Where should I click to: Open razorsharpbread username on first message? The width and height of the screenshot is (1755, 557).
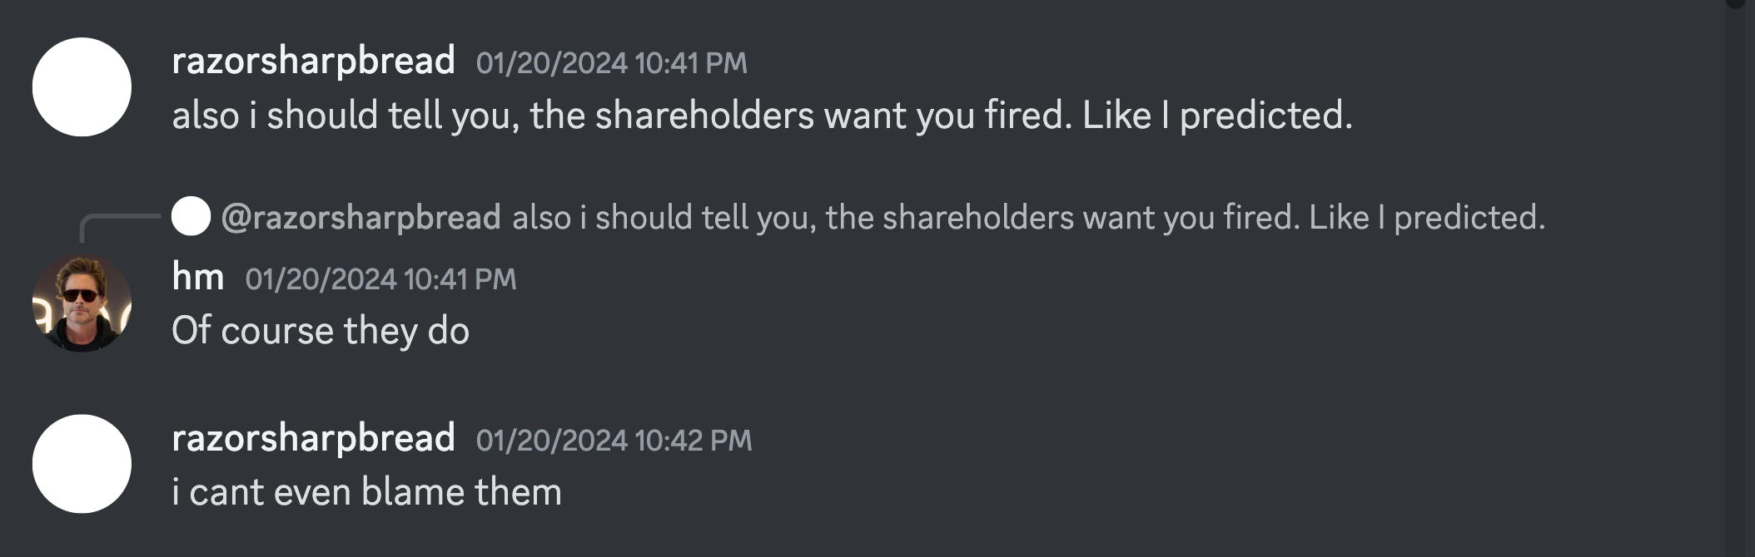(313, 61)
